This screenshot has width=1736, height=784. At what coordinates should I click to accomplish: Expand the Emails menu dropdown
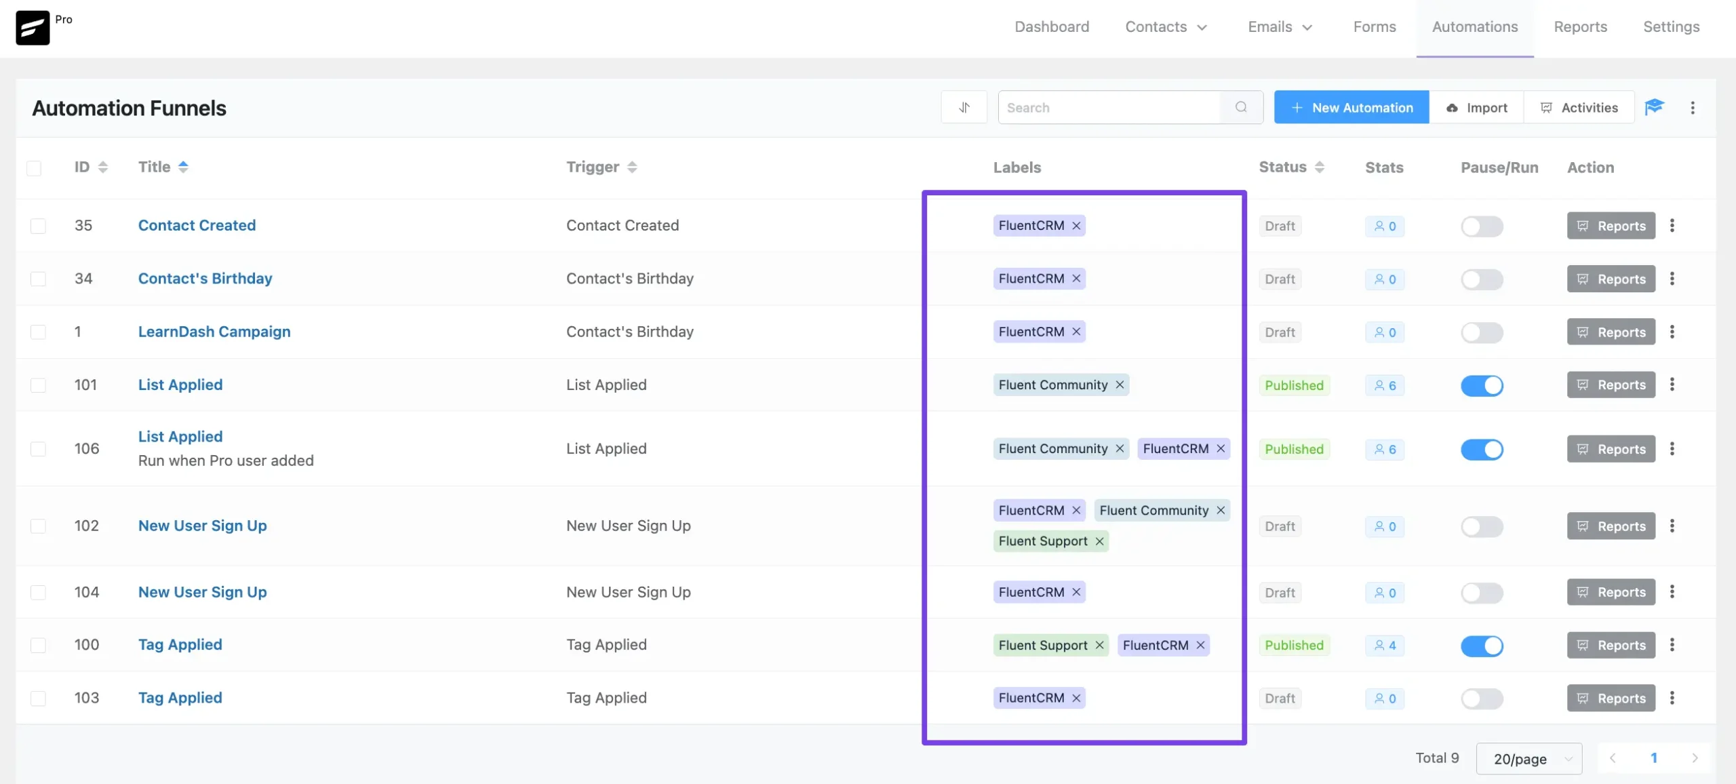[x=1280, y=27]
